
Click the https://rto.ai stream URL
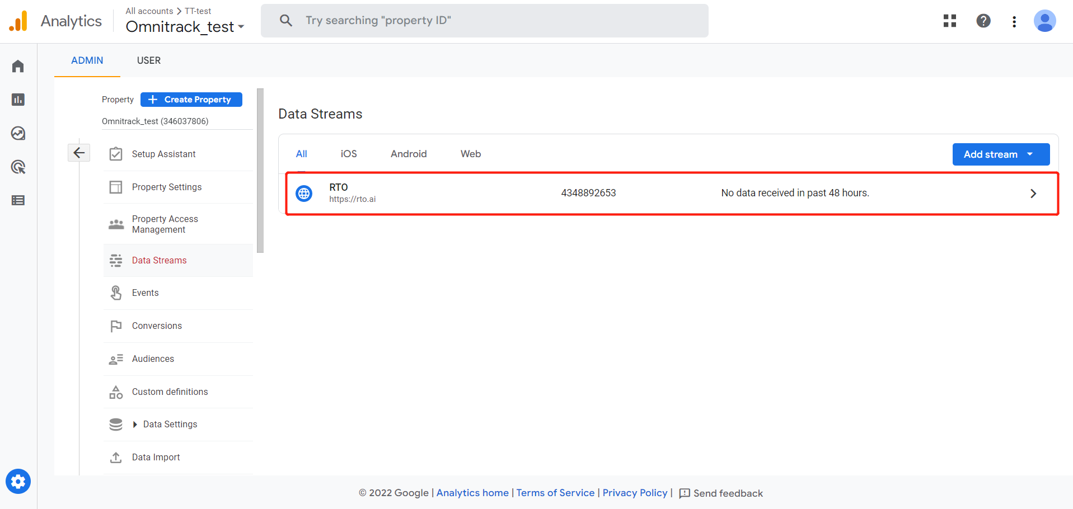pos(353,199)
